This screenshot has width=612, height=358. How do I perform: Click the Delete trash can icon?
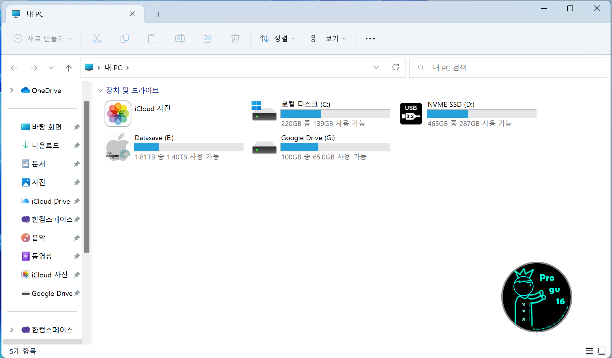pos(235,38)
